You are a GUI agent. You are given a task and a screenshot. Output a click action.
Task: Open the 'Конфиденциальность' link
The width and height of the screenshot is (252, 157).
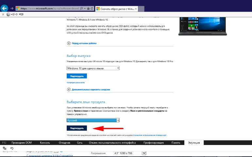[76, 83]
